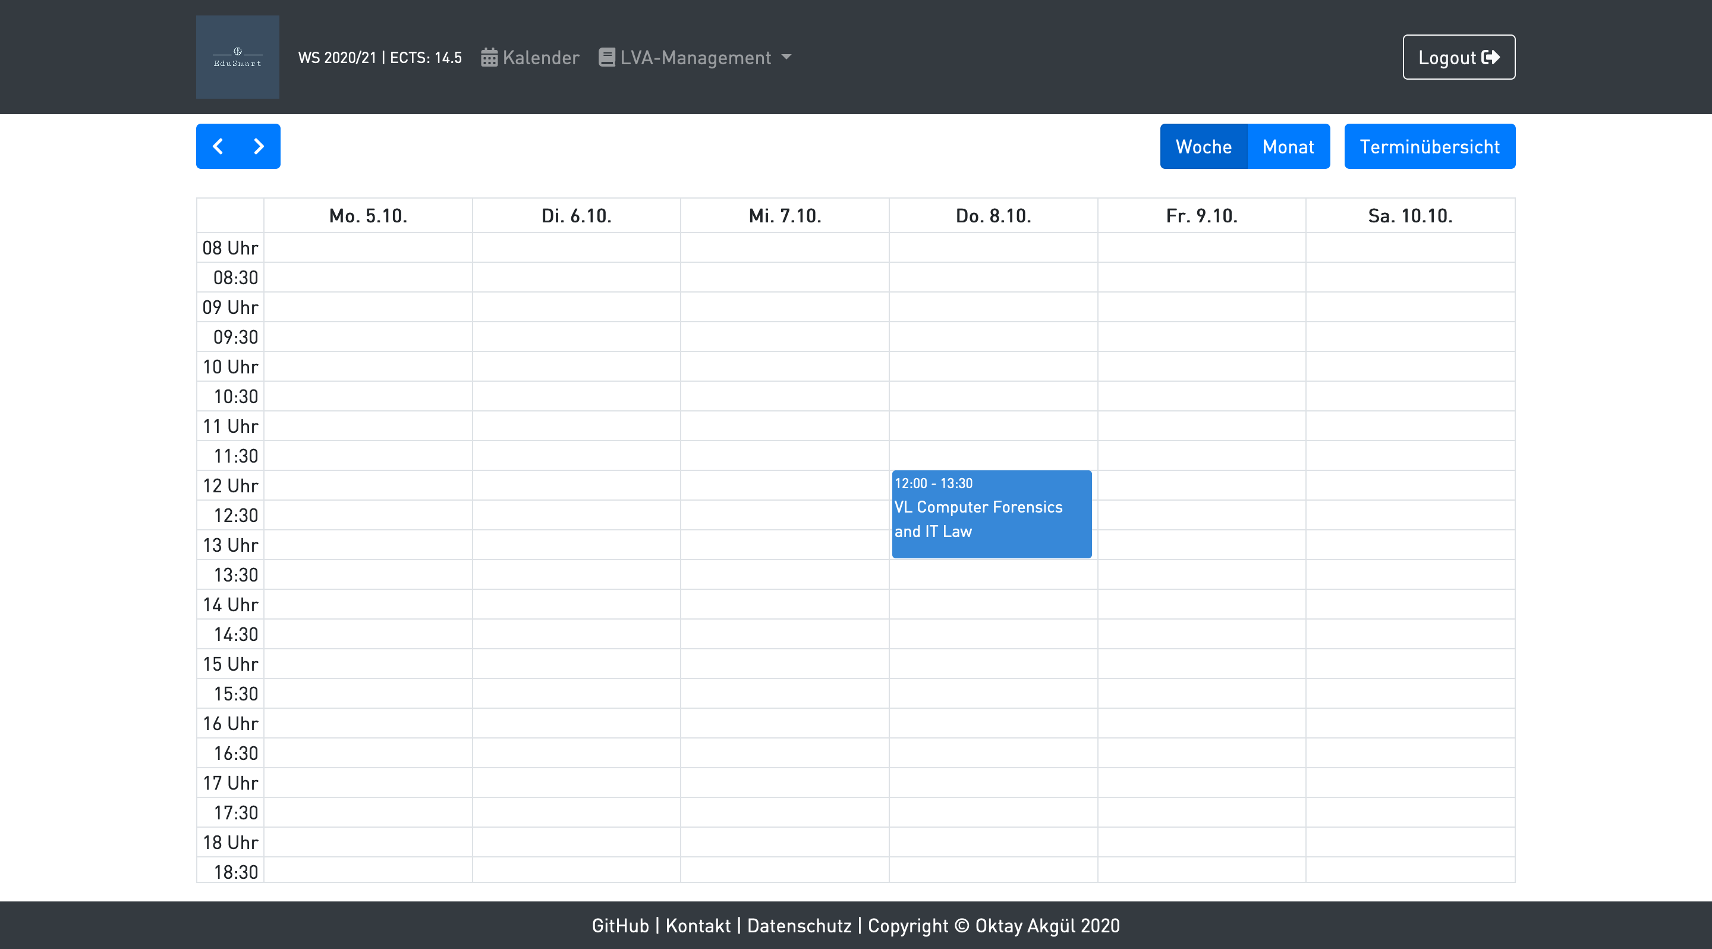Screen dimensions: 1712x949
Task: Expand the LVA-Management dropdown caret
Action: pos(787,57)
